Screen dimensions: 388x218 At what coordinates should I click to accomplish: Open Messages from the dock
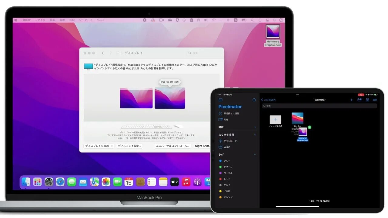tap(72, 182)
